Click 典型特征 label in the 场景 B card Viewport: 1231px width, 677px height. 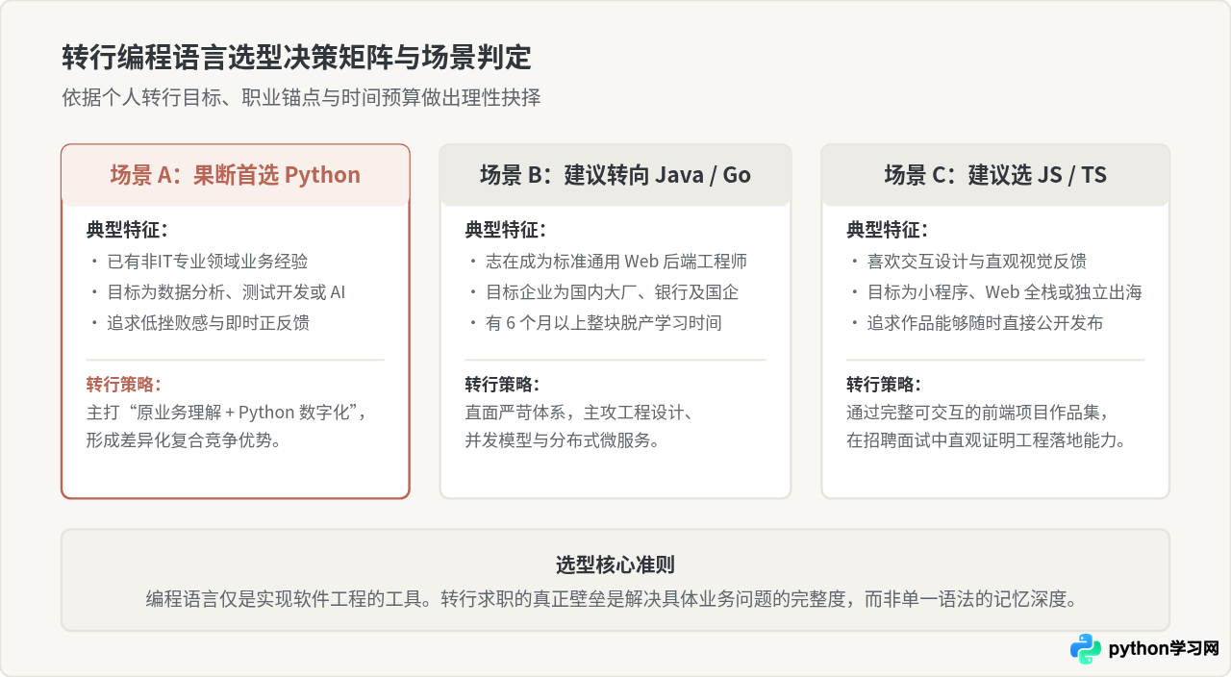(x=506, y=230)
